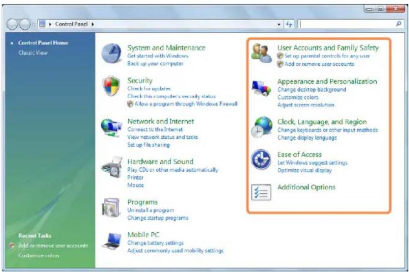The height and width of the screenshot is (272, 409).
Task: Click the Ease of Access icon
Action: click(261, 159)
